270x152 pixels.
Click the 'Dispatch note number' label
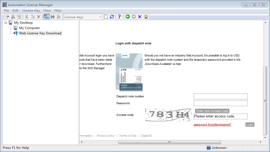130,96
